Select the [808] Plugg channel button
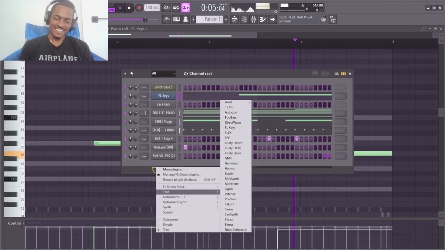This screenshot has height=250, width=445. pyautogui.click(x=163, y=122)
